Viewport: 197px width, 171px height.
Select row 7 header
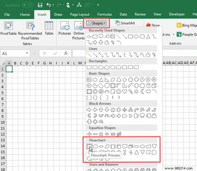tap(3, 105)
